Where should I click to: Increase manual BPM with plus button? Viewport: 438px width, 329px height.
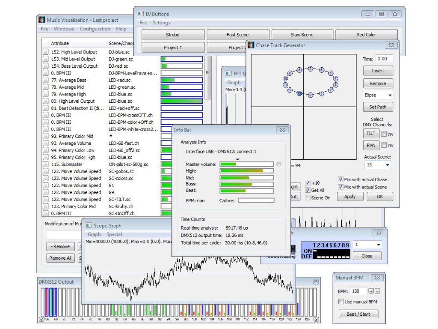[x=371, y=291]
